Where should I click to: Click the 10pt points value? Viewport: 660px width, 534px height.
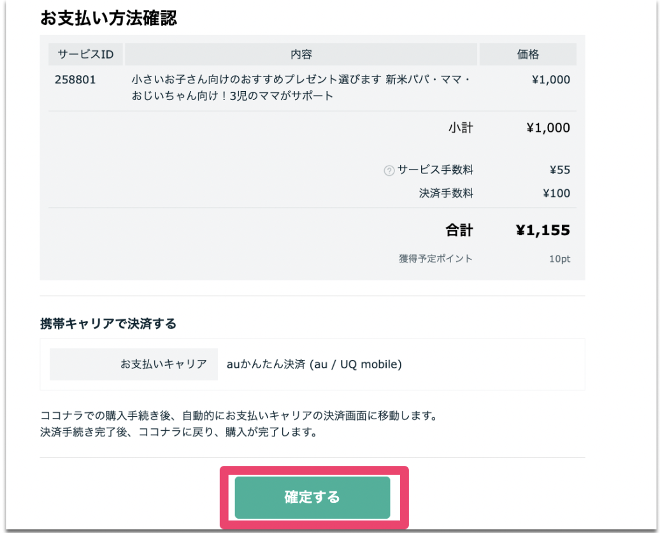[559, 259]
